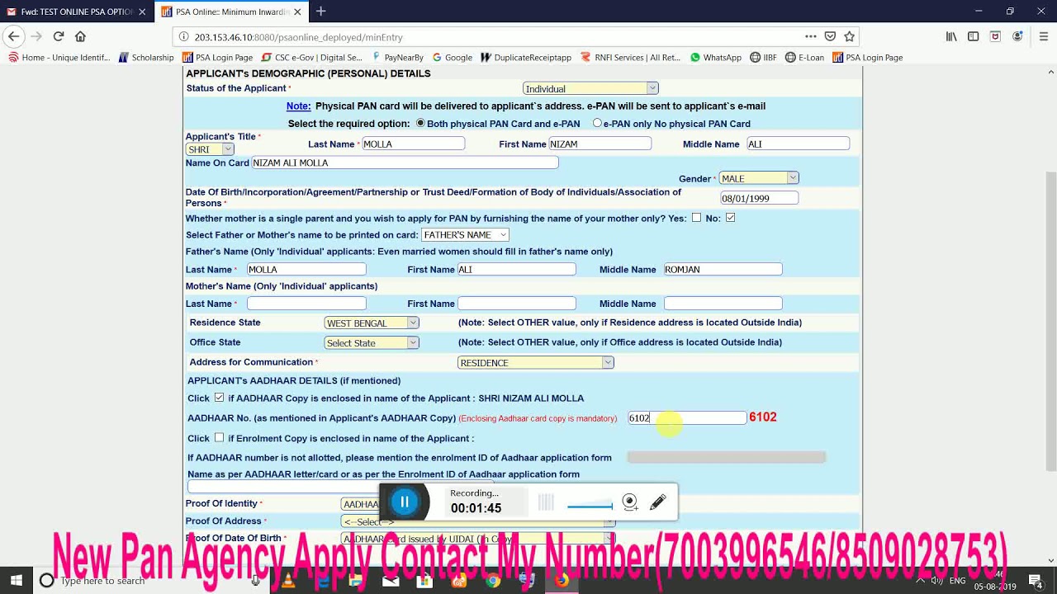Viewport: 1057px width, 594px height.
Task: Click the recorder volume slider
Action: click(x=590, y=506)
